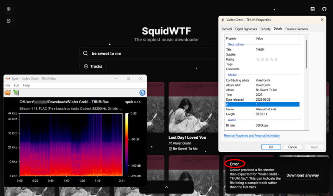The image size is (333, 196).
Task: Switch to the General tab
Action: 227,29
